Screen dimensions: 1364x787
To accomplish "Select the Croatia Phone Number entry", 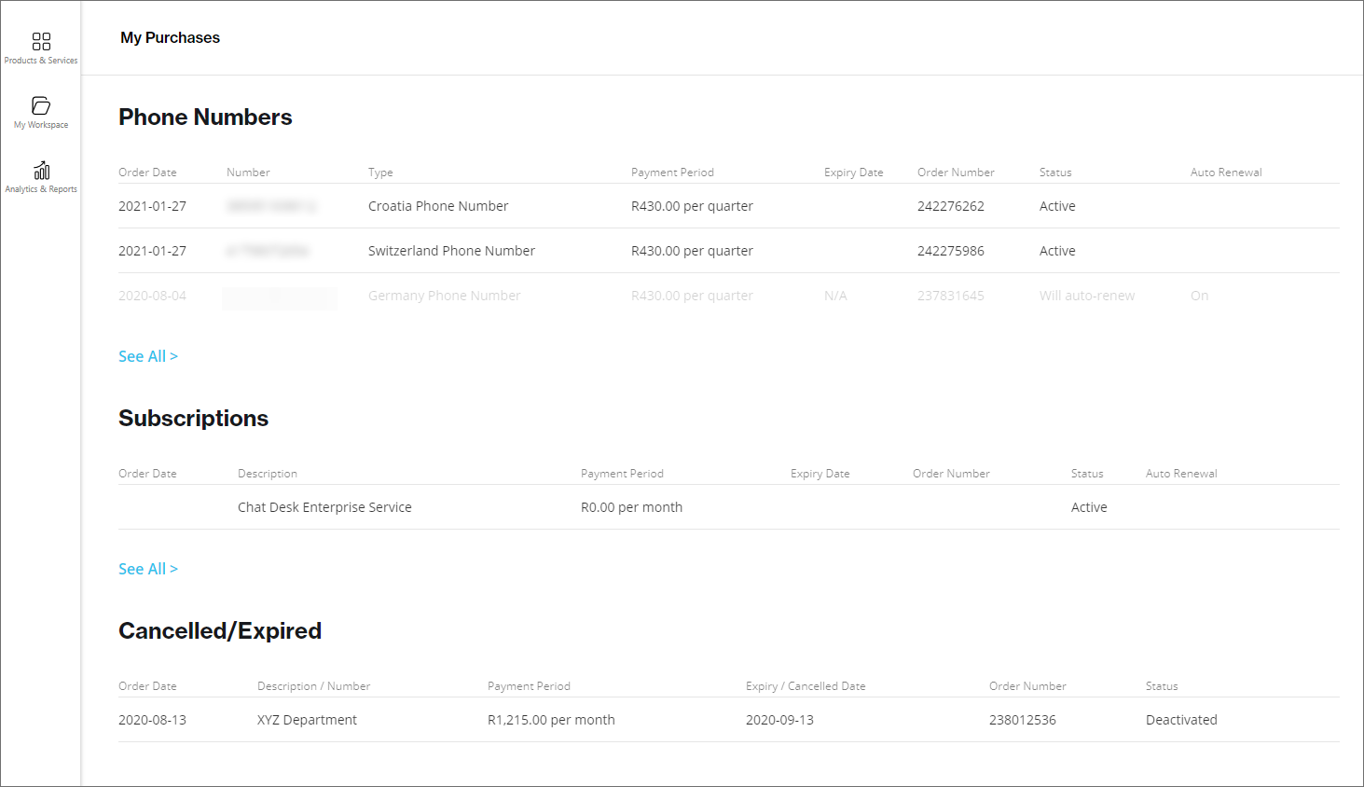I will tap(438, 206).
